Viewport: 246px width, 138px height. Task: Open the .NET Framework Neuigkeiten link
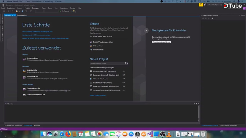point(37,35)
